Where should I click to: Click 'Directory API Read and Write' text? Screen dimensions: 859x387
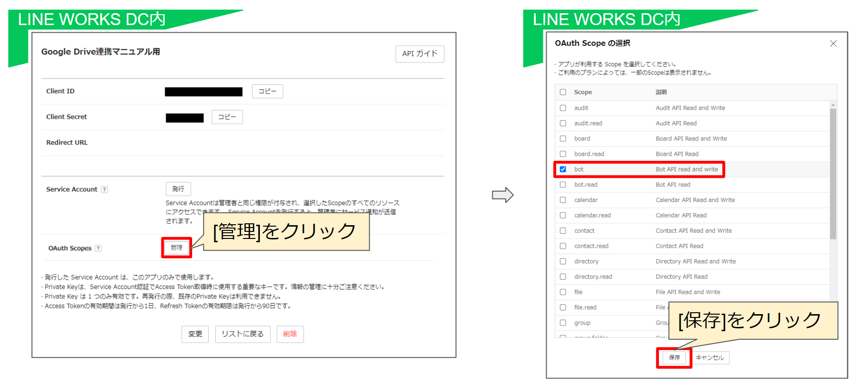[x=696, y=261]
